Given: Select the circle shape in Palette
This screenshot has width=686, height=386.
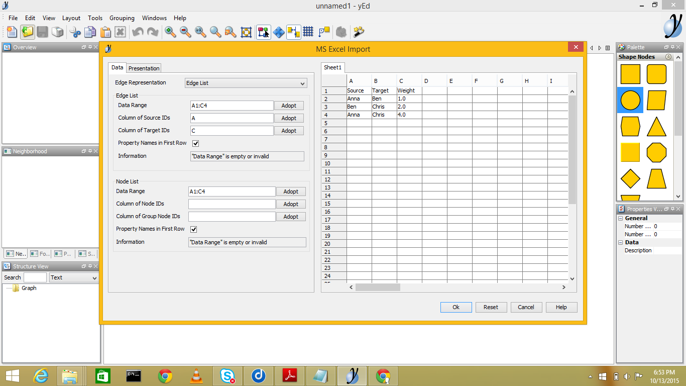Looking at the screenshot, I should coord(631,101).
